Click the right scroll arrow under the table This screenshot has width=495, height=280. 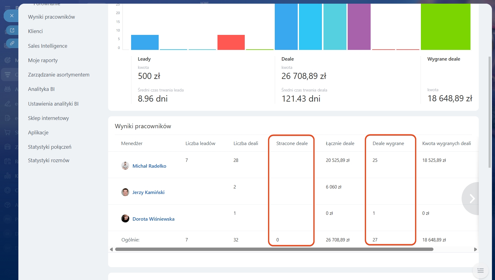pos(475,249)
